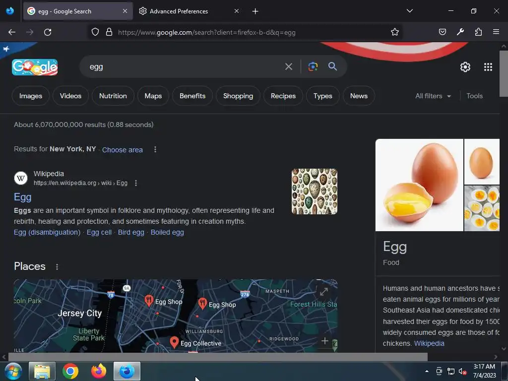Open the Windows Start menu

13,371
